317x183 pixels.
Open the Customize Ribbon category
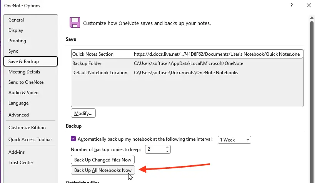[x=27, y=128]
